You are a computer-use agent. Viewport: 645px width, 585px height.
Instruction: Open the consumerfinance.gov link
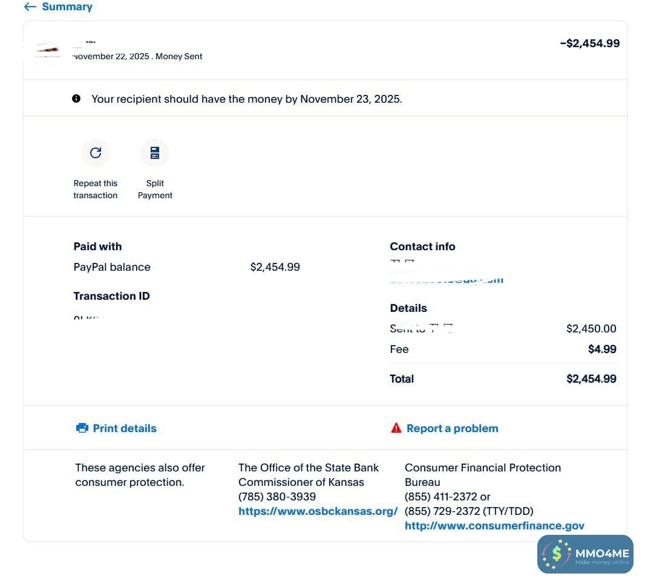click(x=494, y=526)
